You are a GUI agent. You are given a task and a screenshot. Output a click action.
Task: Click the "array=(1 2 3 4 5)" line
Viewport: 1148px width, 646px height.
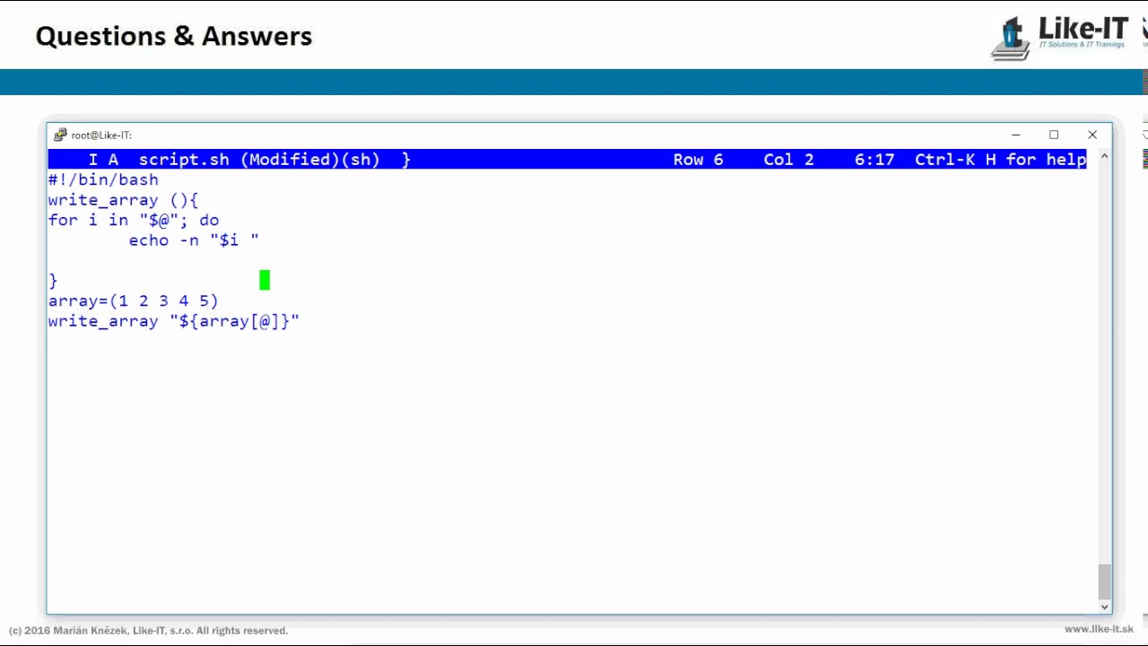[x=134, y=301]
